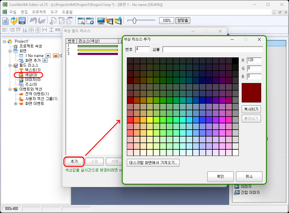
Task: Click the palette icon next to 색상(3)
Action: (21, 75)
